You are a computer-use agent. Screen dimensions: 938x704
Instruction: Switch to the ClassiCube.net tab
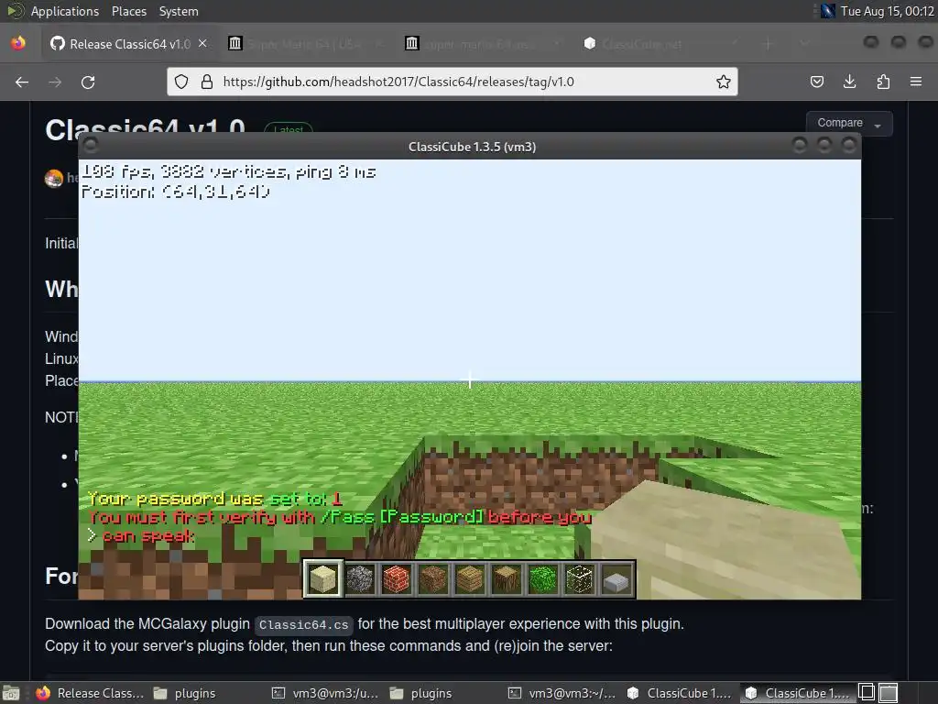tap(656, 44)
